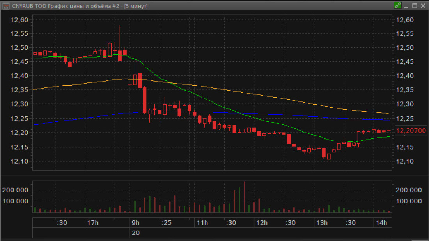Click the :25 label on time axis
429x241 pixels.
click(x=166, y=223)
